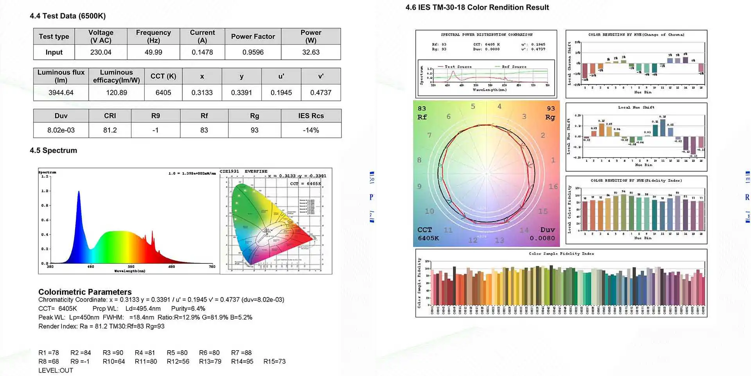751x376 pixels.
Task: Click the table cell 0.1945 under u'
Action: pos(281,93)
